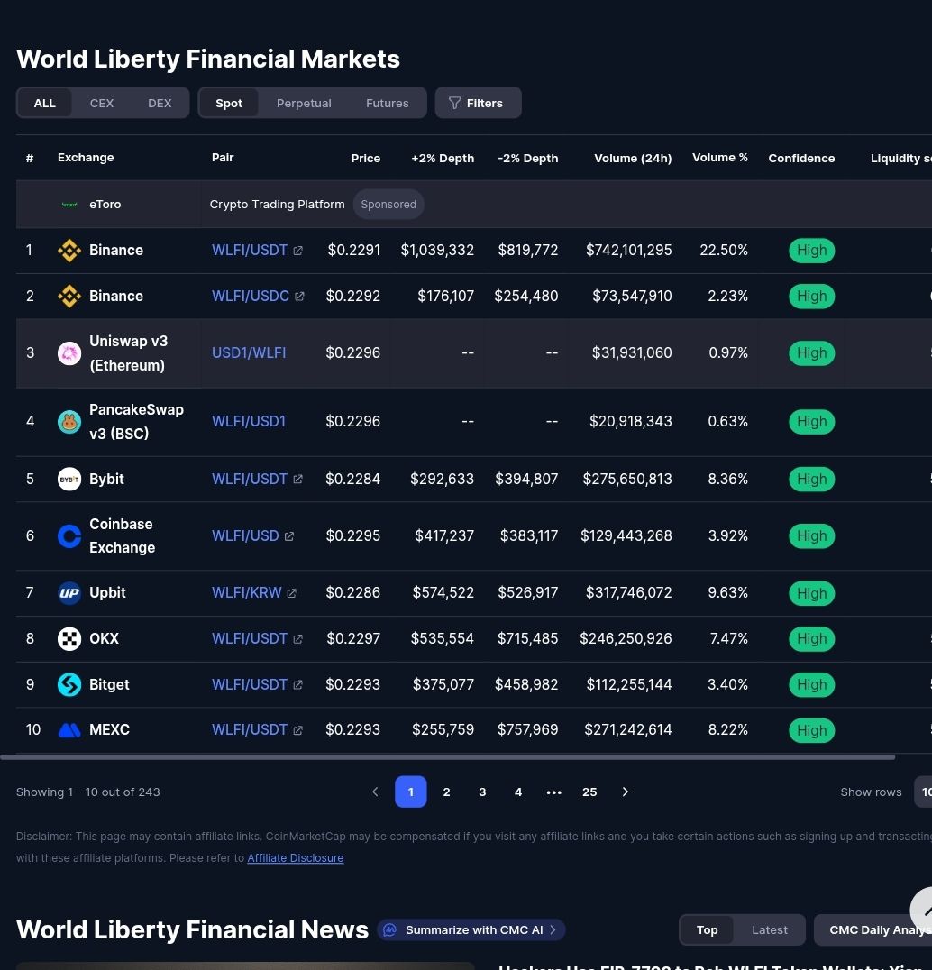The image size is (932, 970).
Task: Click the Bybit logo icon
Action: (69, 480)
